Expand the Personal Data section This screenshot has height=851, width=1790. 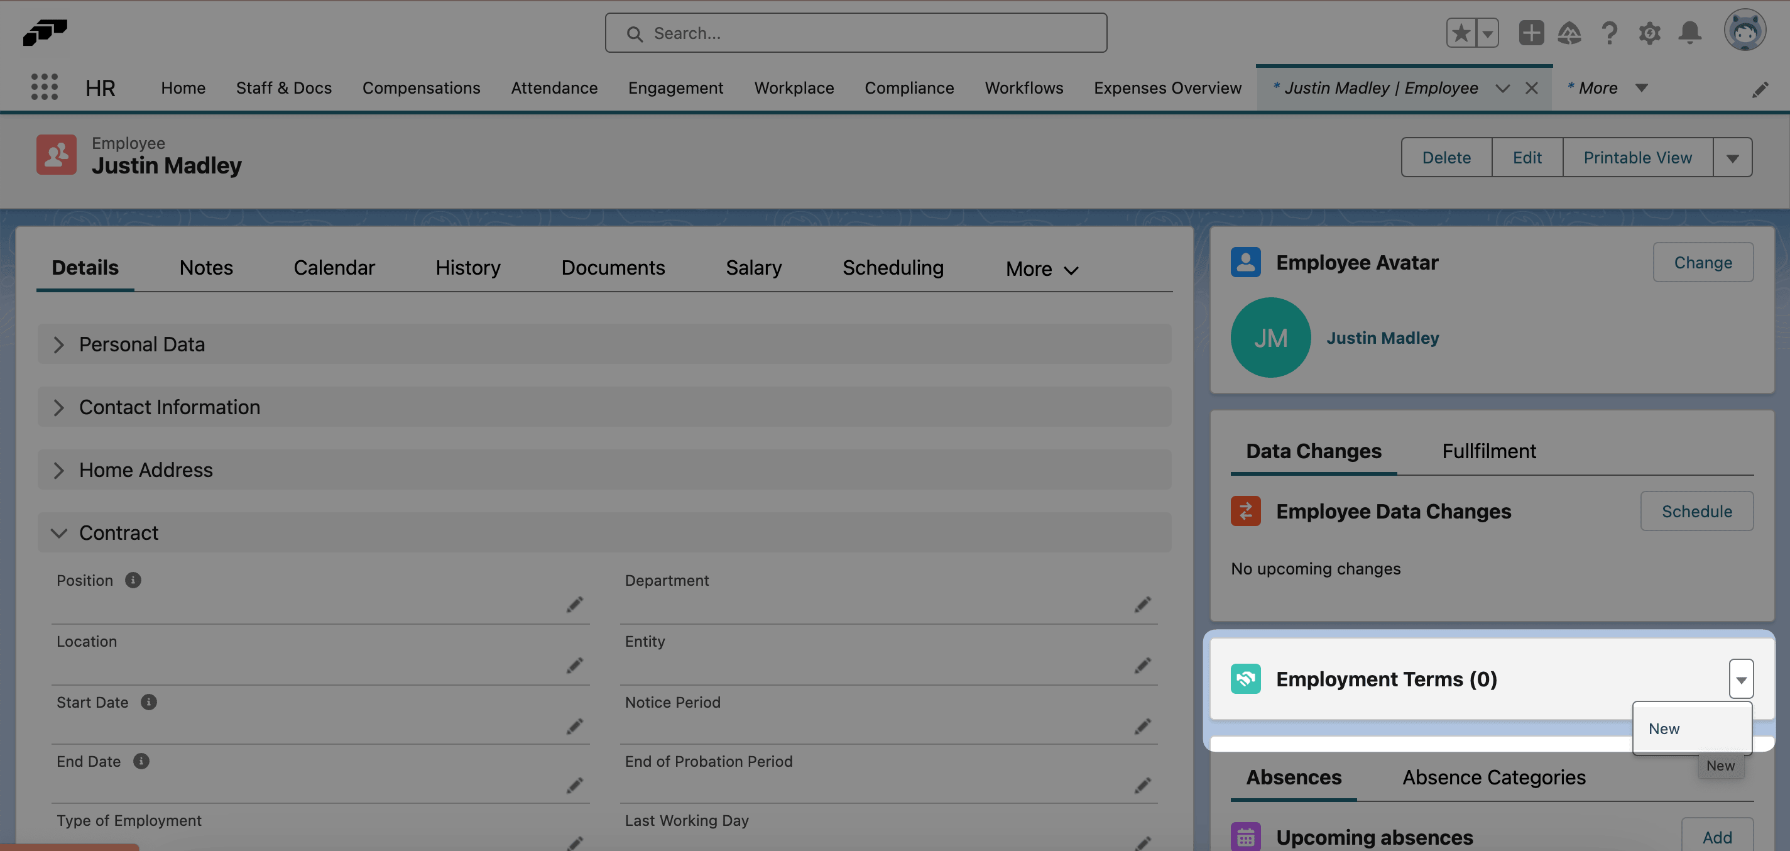tap(604, 343)
